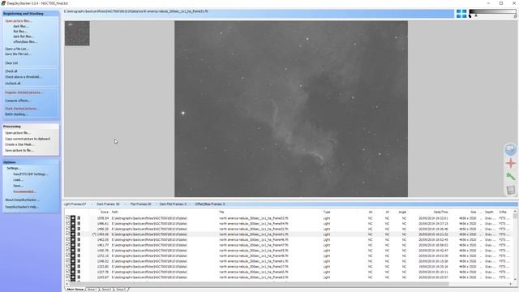Click light frame icon of score 1496.20 row

[x=73, y=229]
